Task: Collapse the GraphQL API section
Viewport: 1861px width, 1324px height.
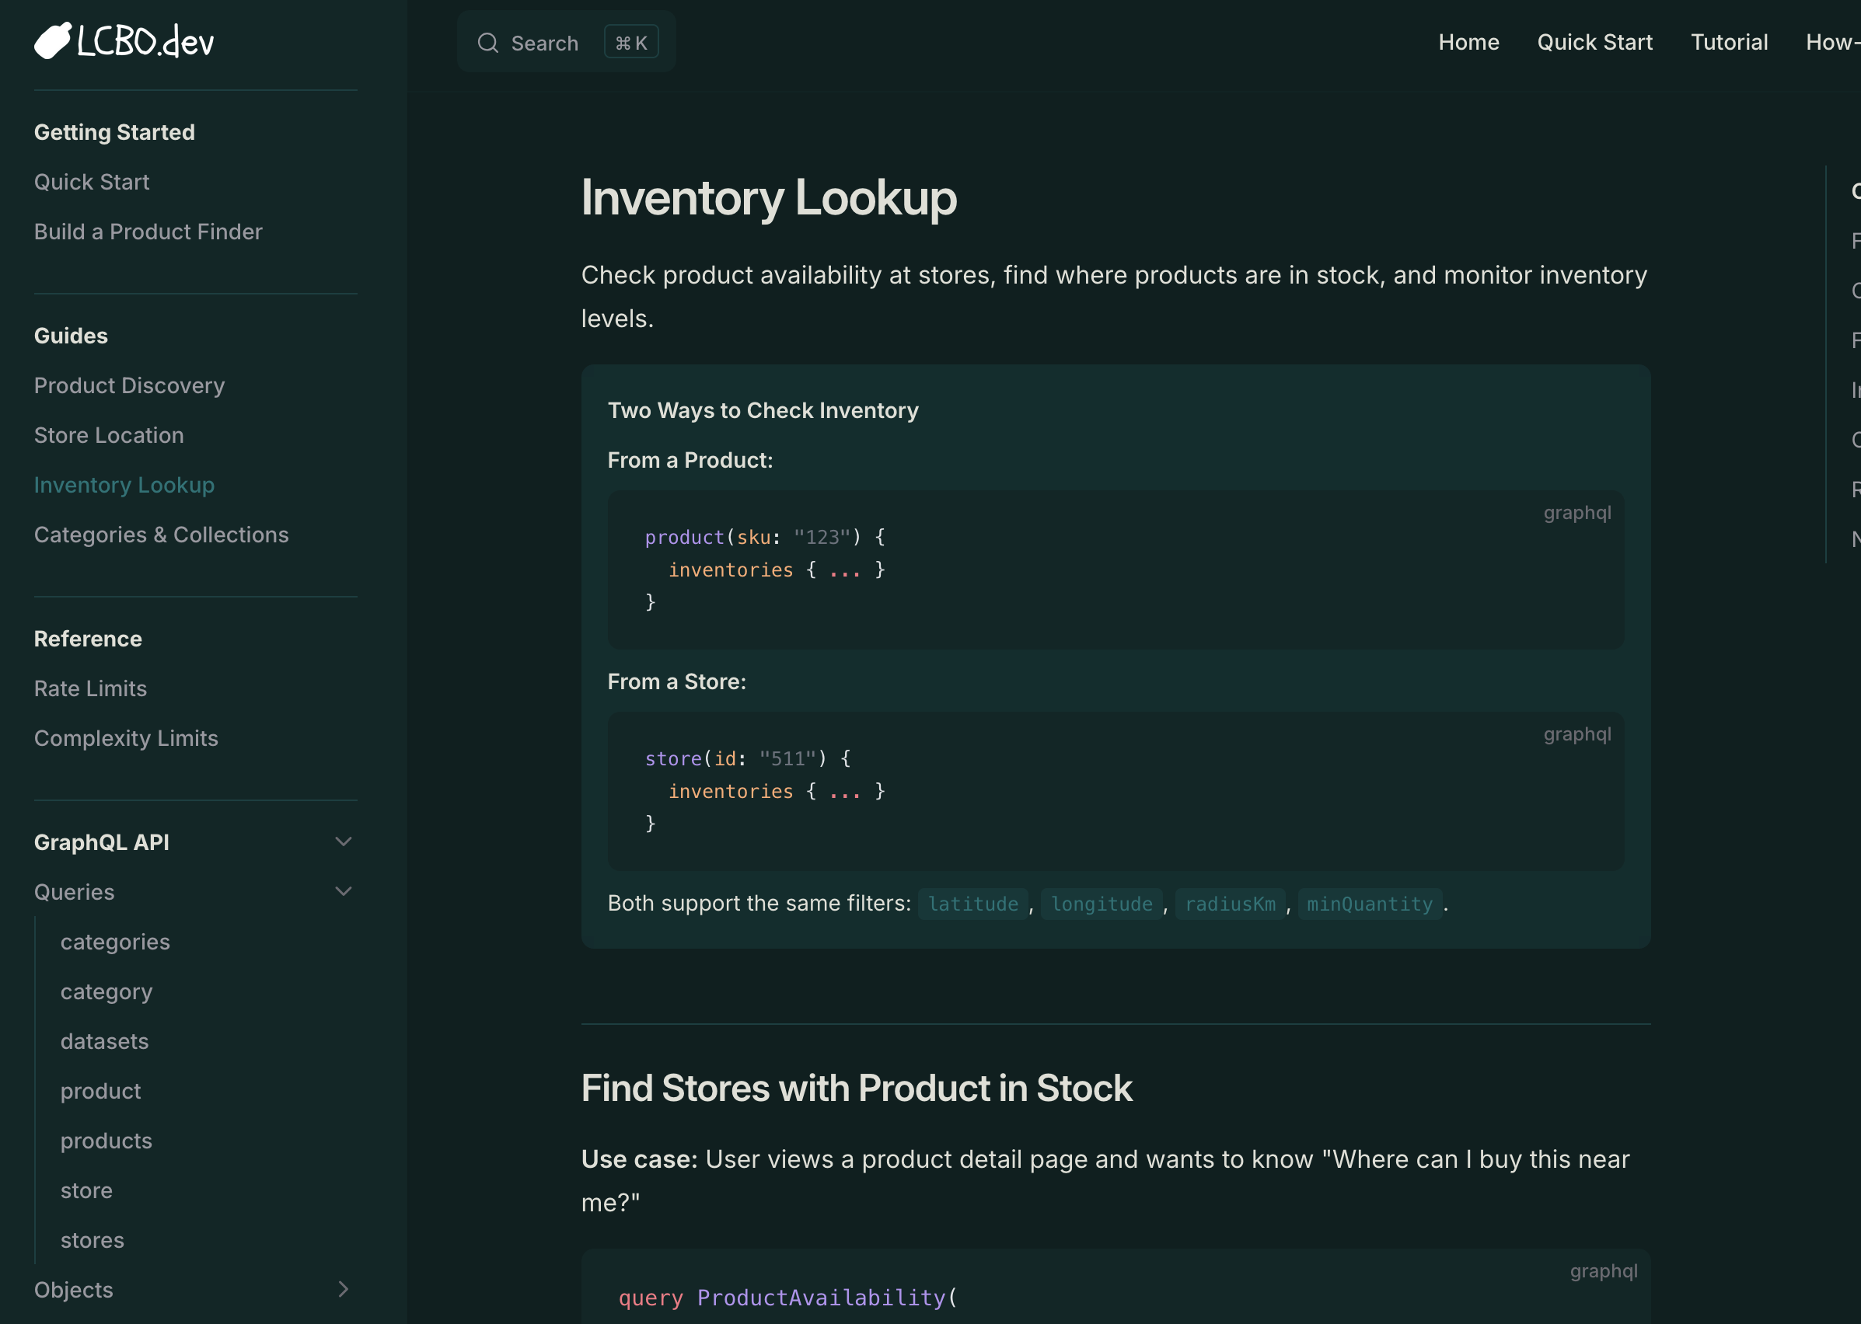Action: click(x=344, y=841)
